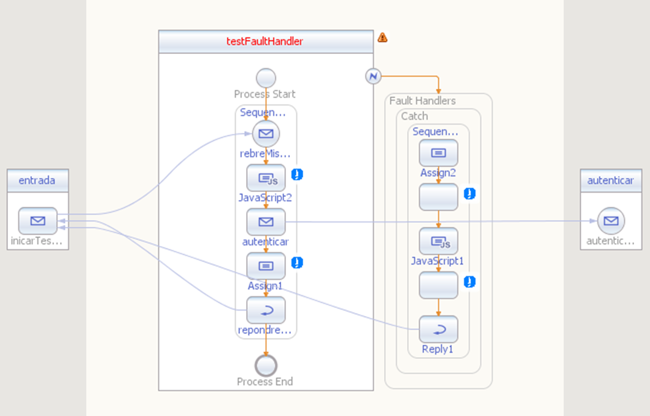
Task: Click the blue alert badge next to Assign1
Action: (x=297, y=262)
